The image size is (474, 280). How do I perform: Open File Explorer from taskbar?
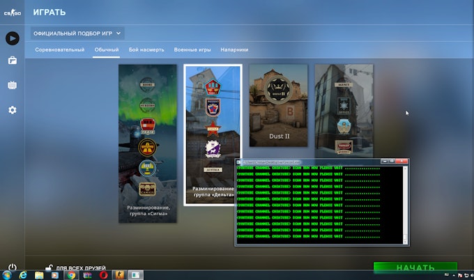coord(39,275)
